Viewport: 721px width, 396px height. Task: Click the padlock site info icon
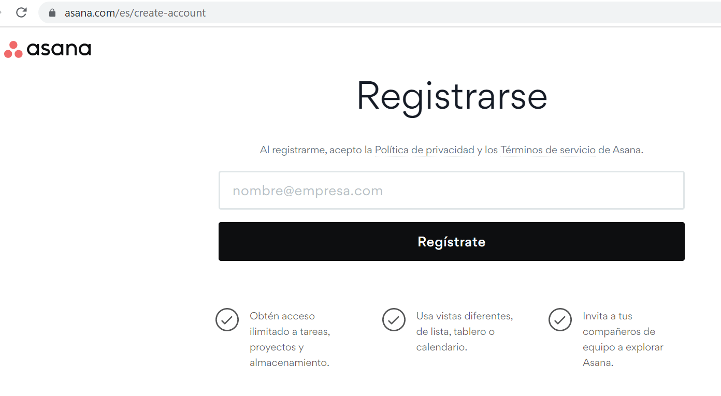click(x=52, y=13)
